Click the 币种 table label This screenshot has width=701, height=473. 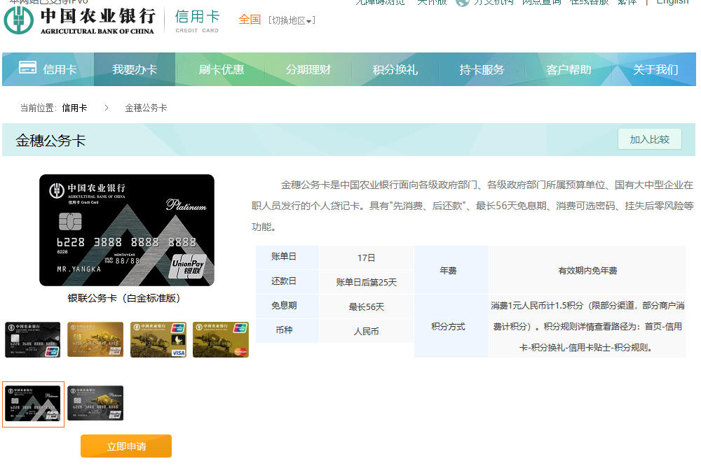[x=284, y=330]
